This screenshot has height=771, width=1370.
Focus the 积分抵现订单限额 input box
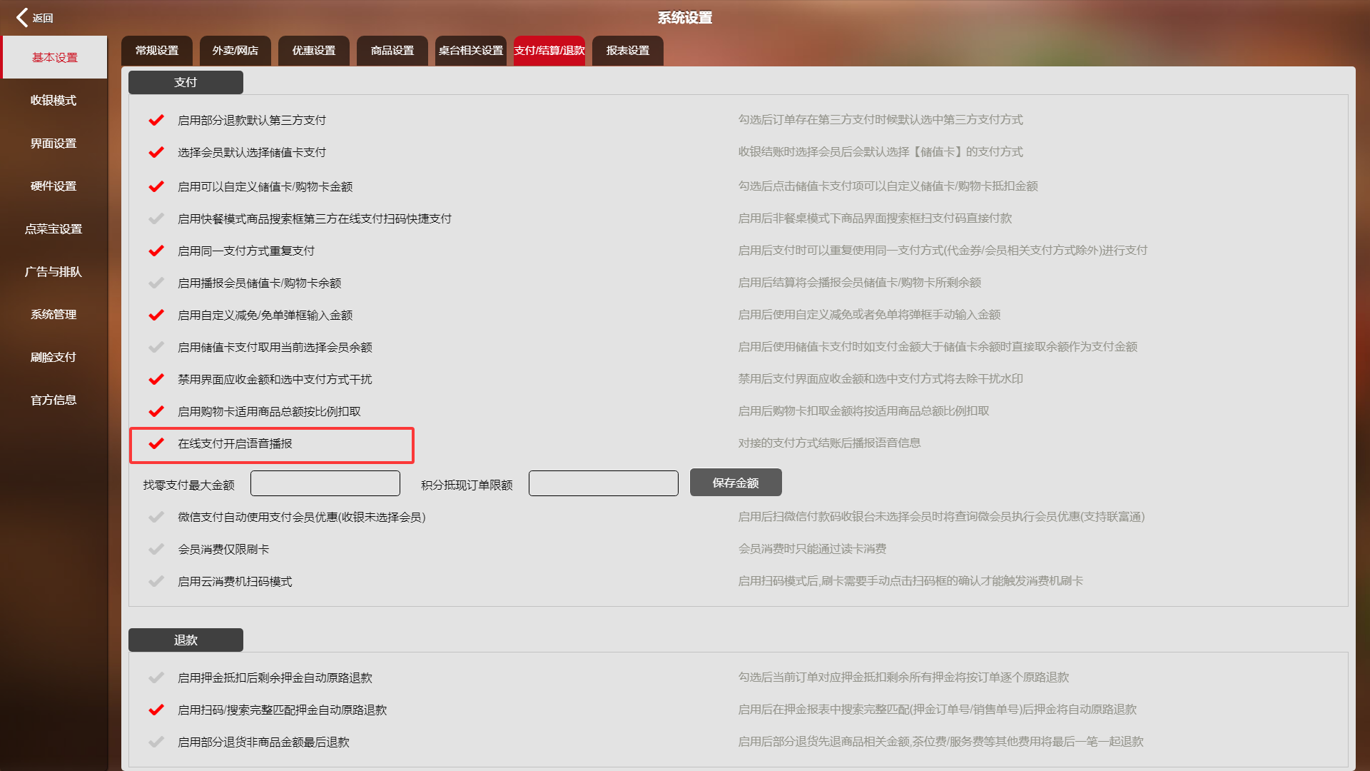(x=604, y=483)
